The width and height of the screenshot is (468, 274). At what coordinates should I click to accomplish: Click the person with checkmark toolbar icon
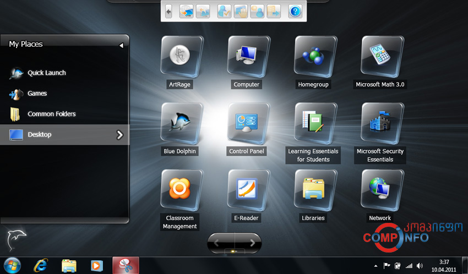tap(224, 12)
